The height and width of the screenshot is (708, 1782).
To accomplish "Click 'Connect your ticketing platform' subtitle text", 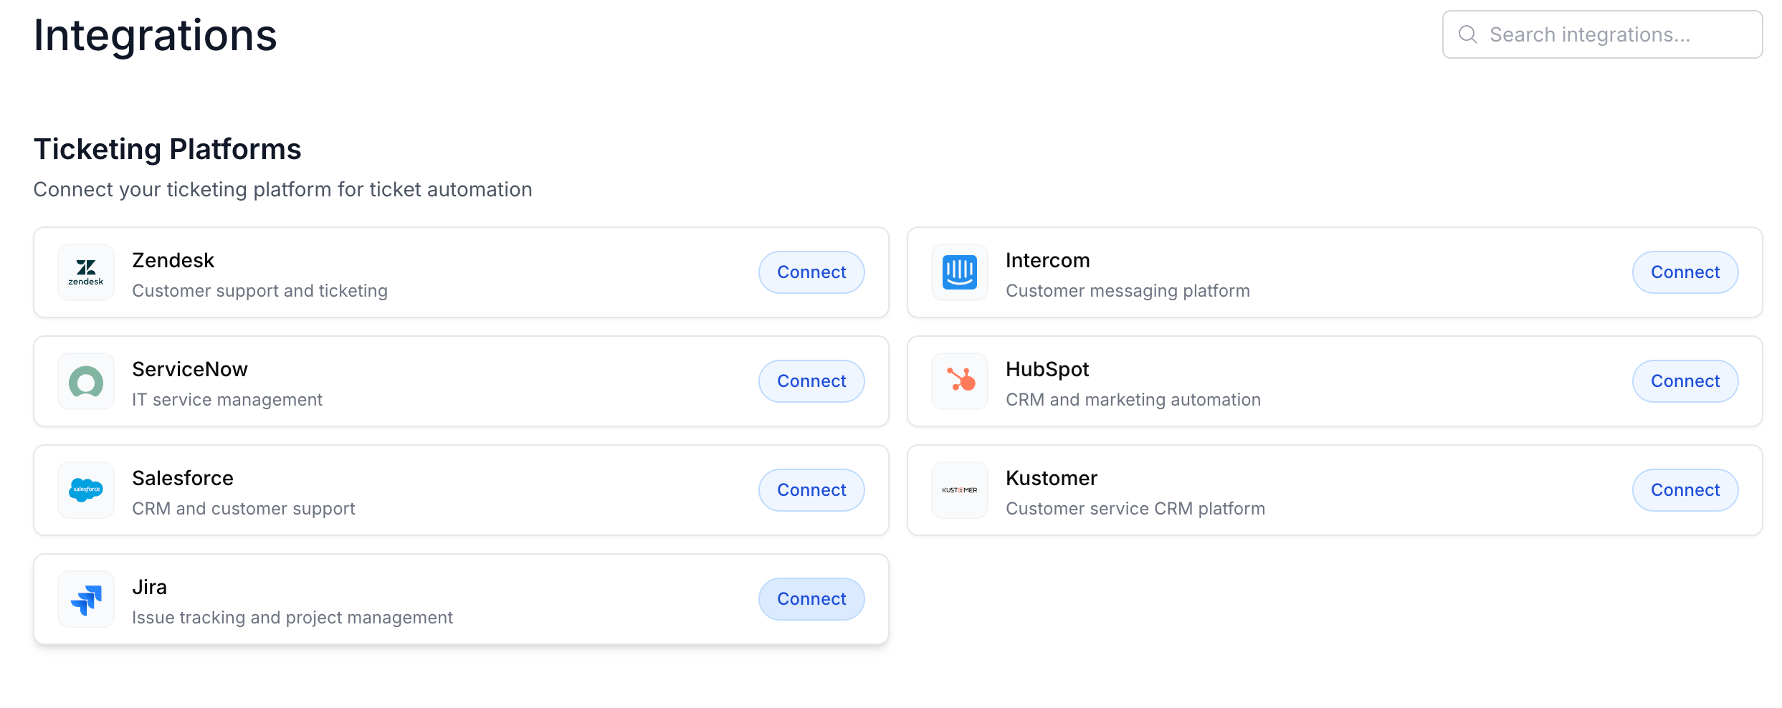I will pos(282,189).
